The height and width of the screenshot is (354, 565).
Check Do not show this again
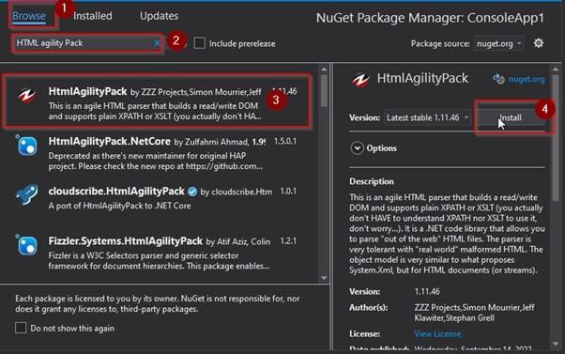21,328
